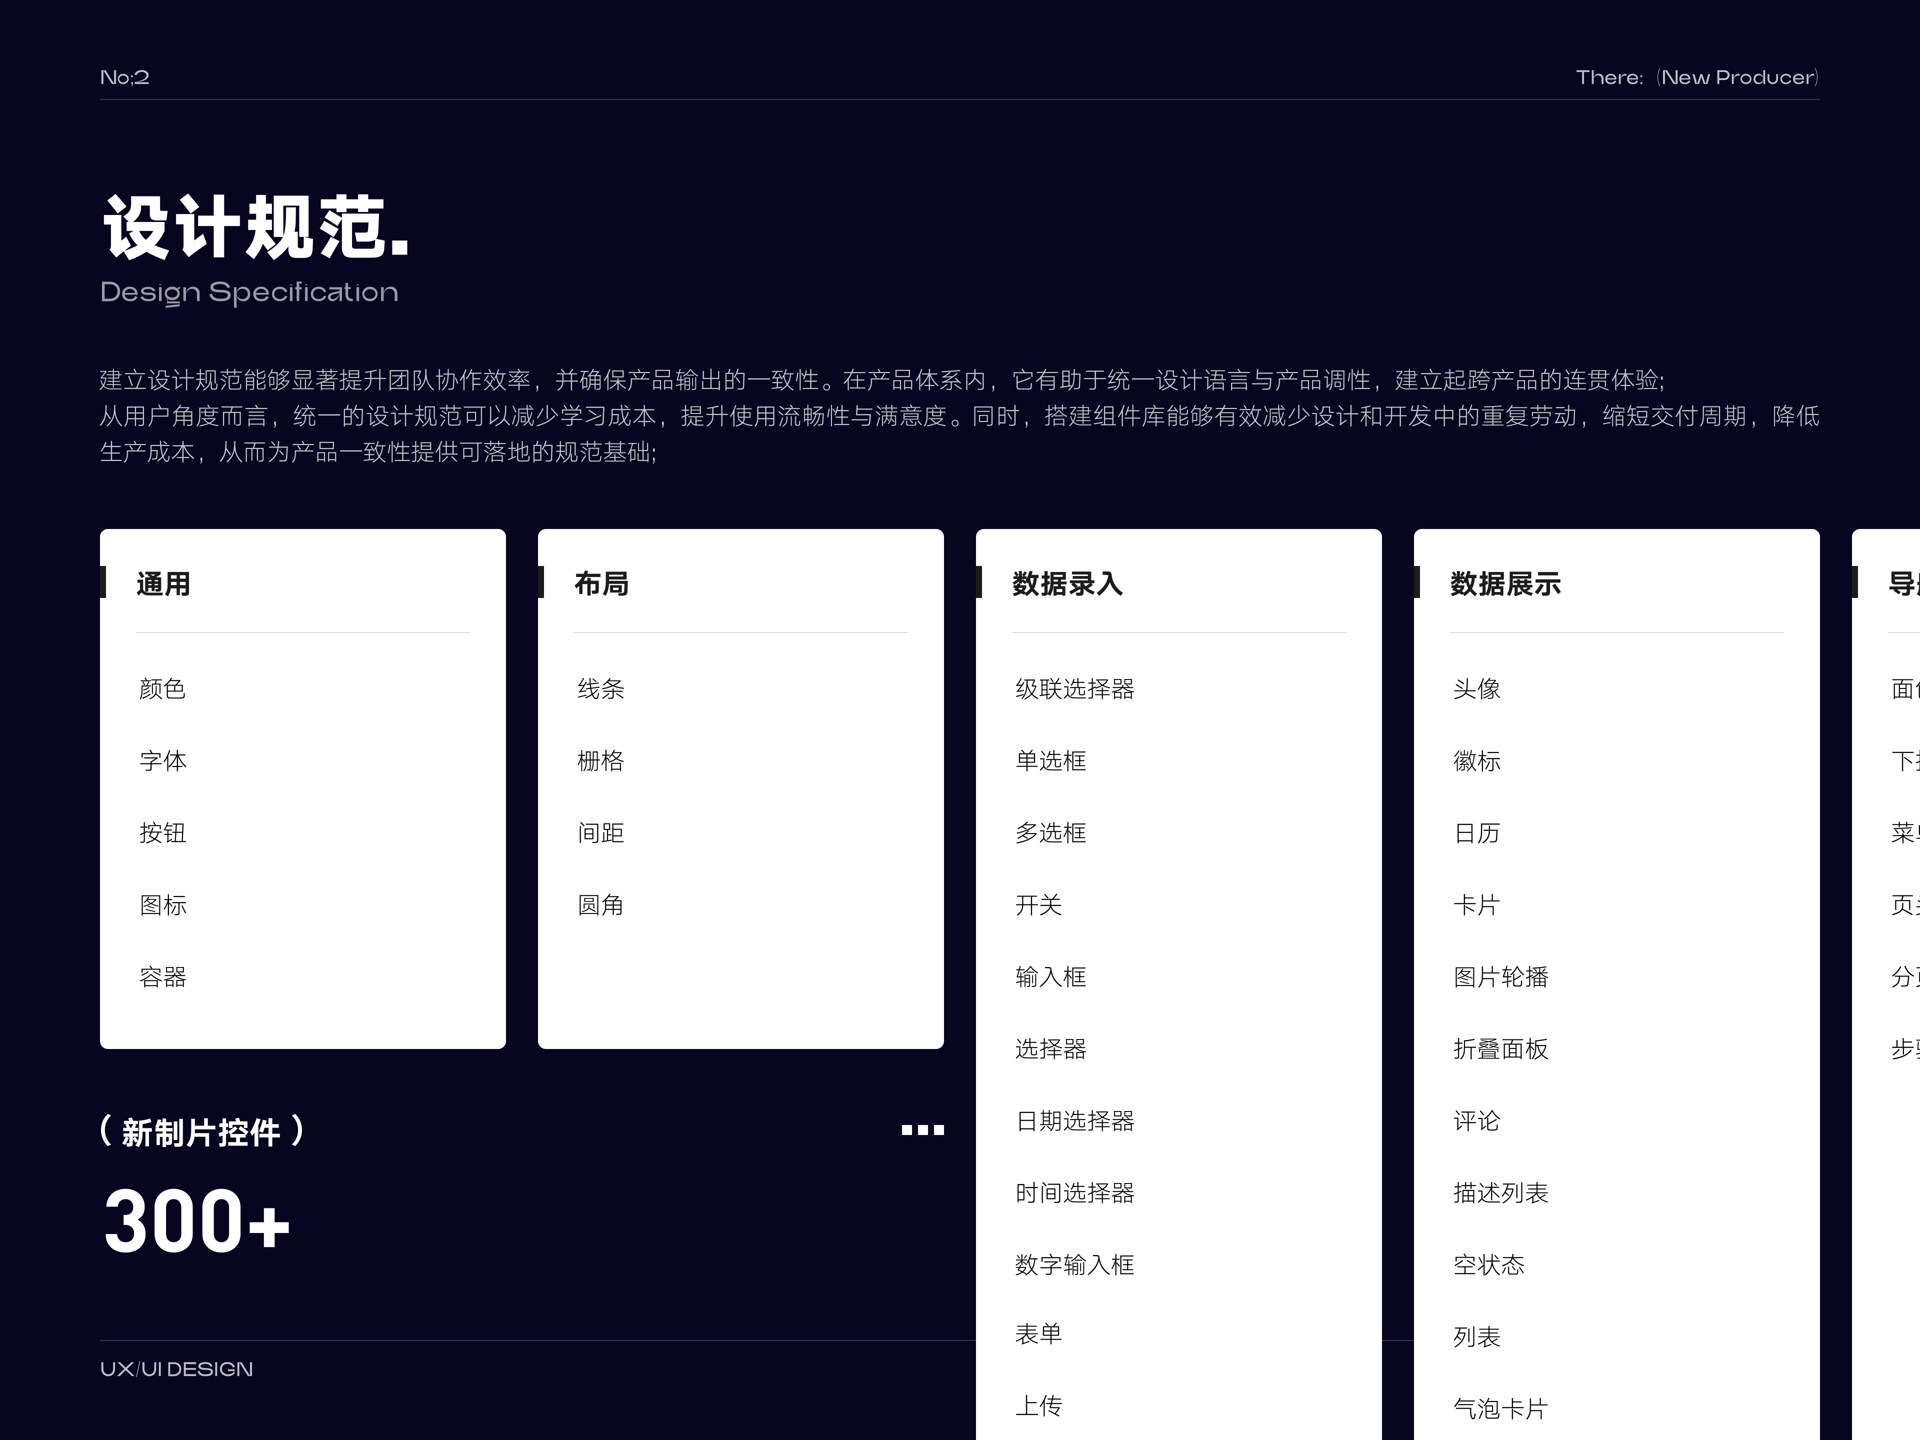Select 输入框 entry
The height and width of the screenshot is (1440, 1920).
click(x=1051, y=976)
